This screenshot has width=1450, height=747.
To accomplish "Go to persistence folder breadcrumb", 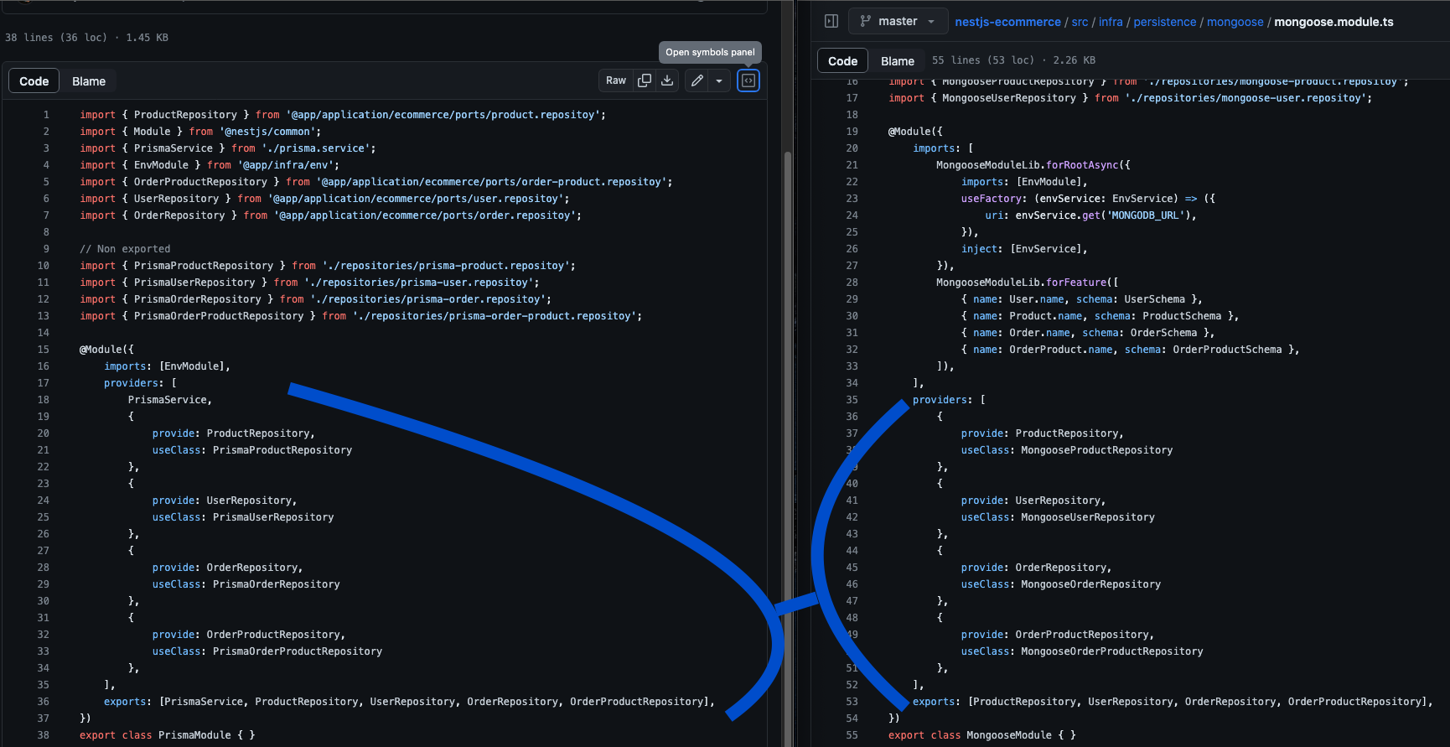I will [1165, 22].
